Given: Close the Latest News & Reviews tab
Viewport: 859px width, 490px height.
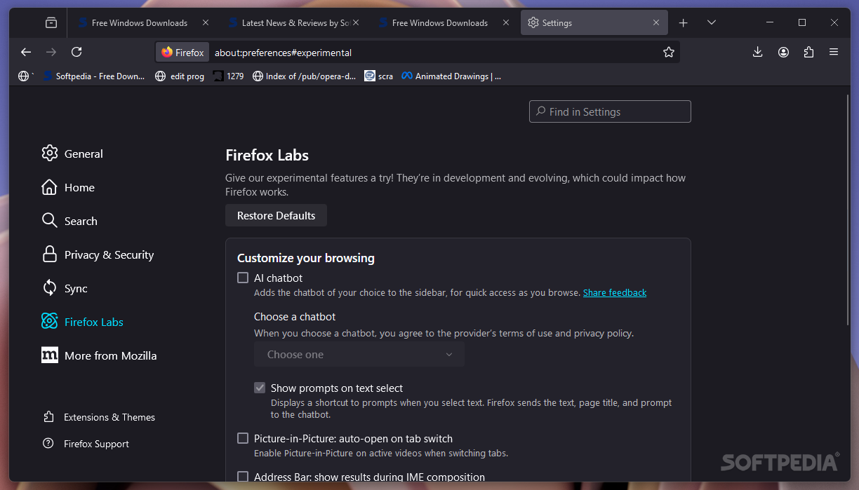Looking at the screenshot, I should click(x=356, y=22).
